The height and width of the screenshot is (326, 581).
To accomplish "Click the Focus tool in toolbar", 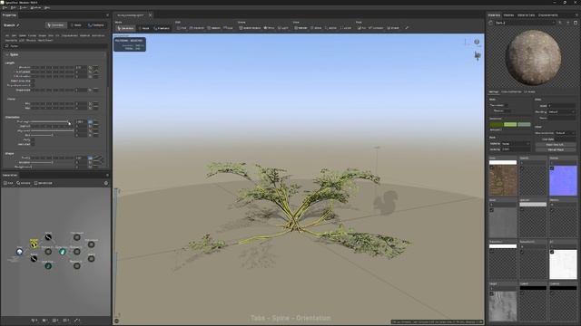I will click(x=228, y=28).
